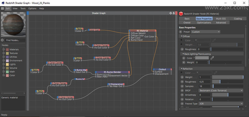This screenshot has height=117, width=249.
Task: Clear the Find Nodes search with X icon
Action: point(2,40)
